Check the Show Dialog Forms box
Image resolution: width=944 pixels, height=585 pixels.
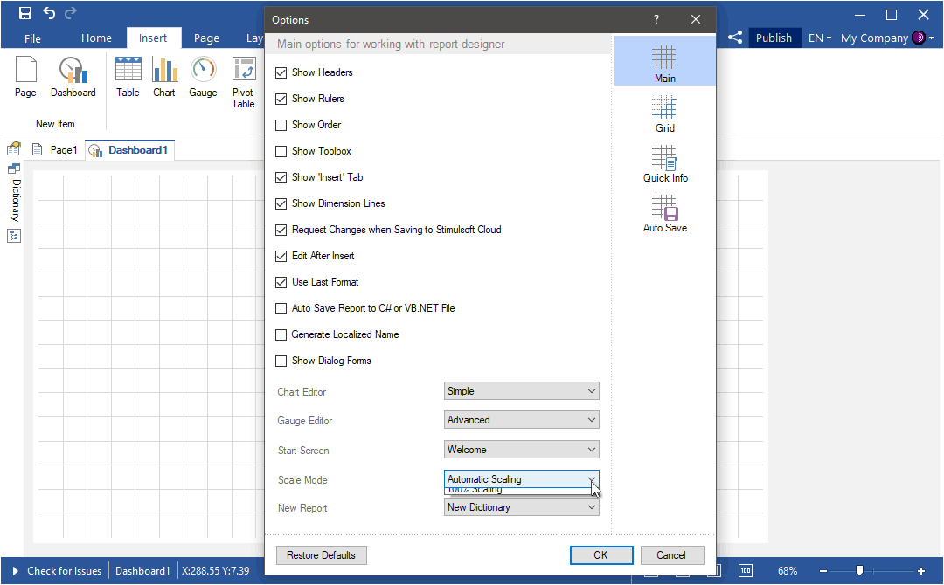[x=281, y=361]
